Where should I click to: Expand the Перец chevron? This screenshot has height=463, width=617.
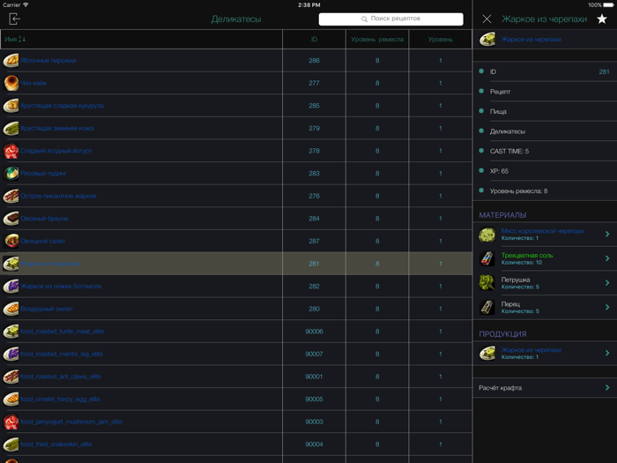(607, 308)
